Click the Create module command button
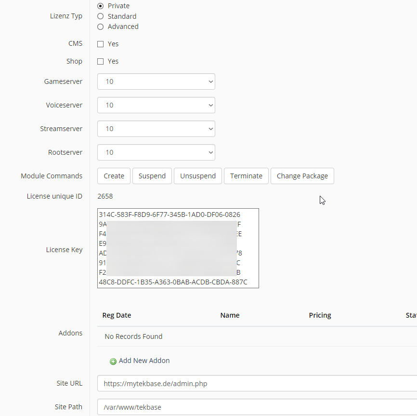Image resolution: width=417 pixels, height=416 pixels. (114, 176)
